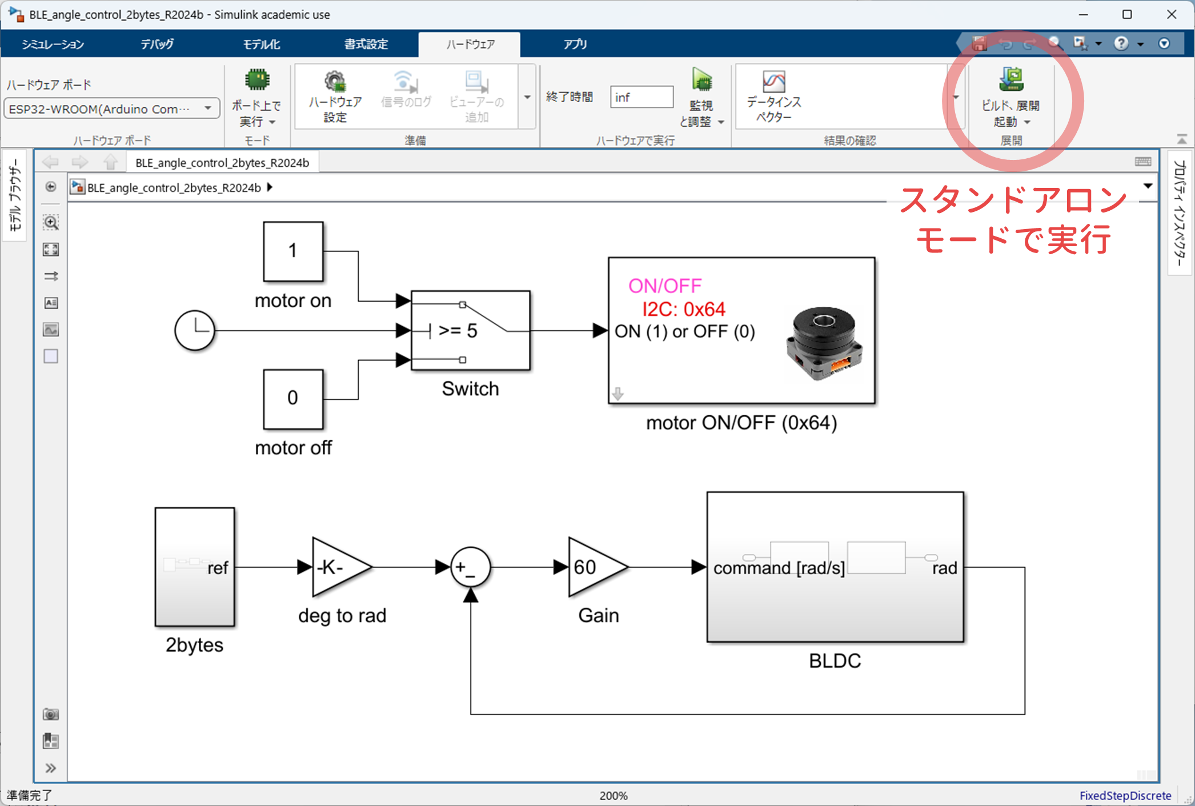
Task: Click the Fit to View palette icon
Action: point(51,250)
